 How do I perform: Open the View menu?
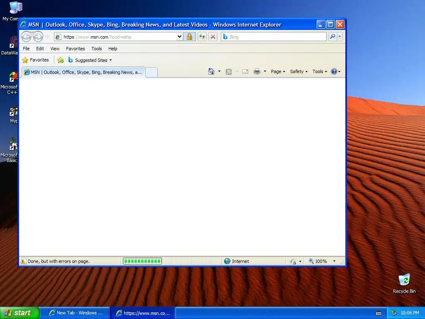[x=55, y=49]
